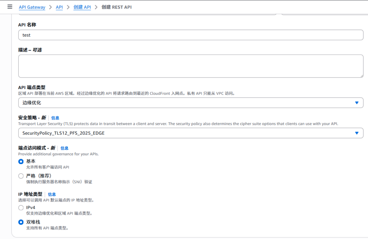Viewport: 368px width, 239px height.
Task: Navigate to the API breadcrumb link
Action: [59, 7]
